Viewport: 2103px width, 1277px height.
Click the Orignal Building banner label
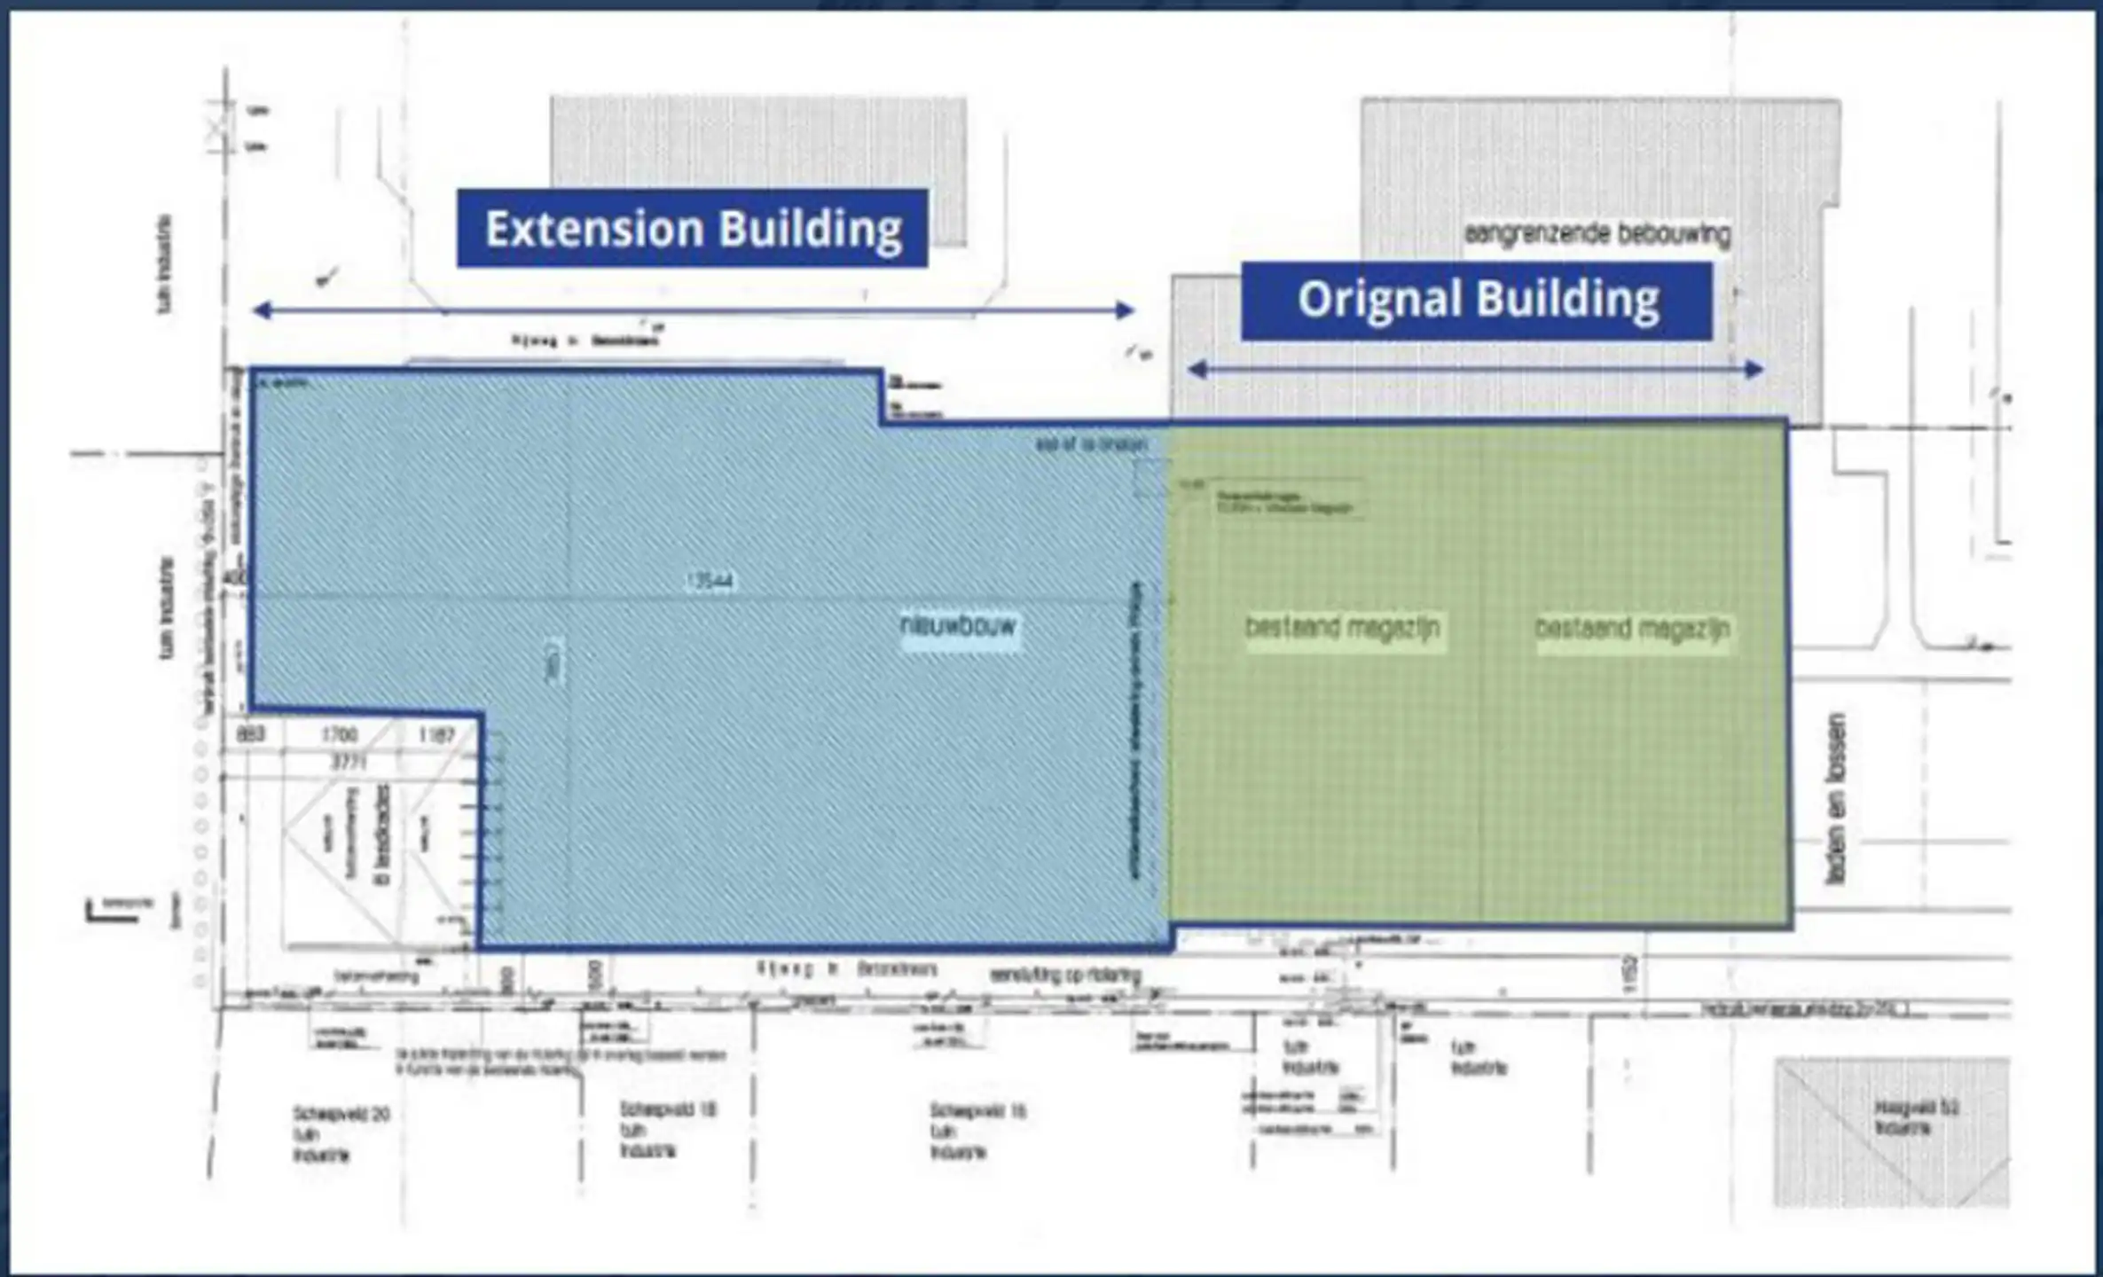click(x=1477, y=301)
